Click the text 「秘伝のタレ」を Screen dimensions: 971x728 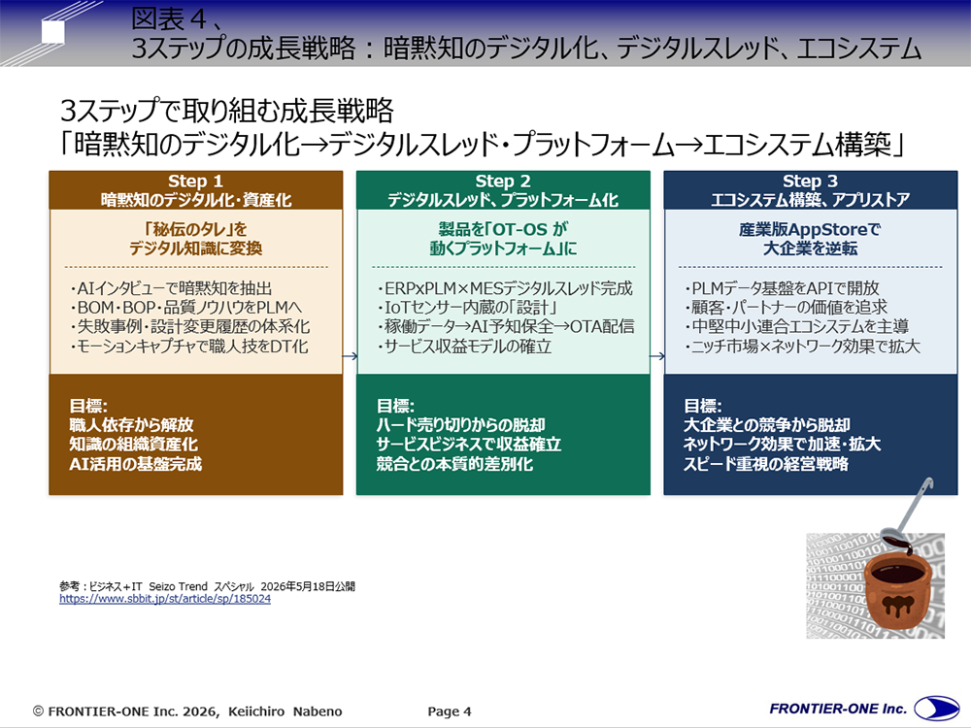[196, 229]
